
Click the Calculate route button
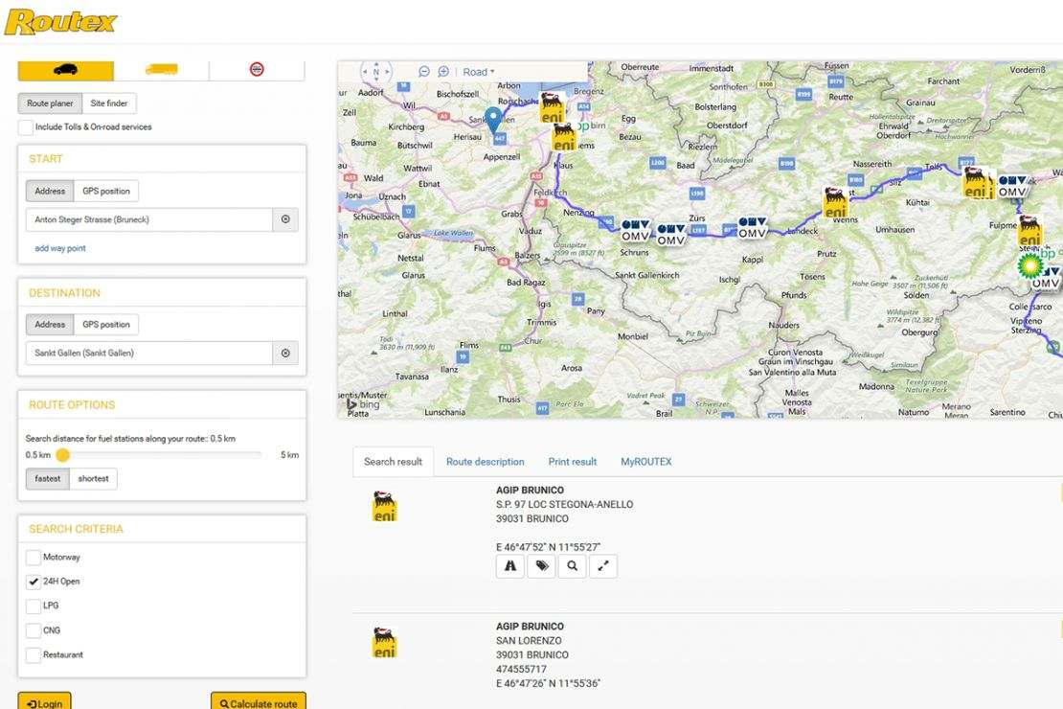coord(259,702)
